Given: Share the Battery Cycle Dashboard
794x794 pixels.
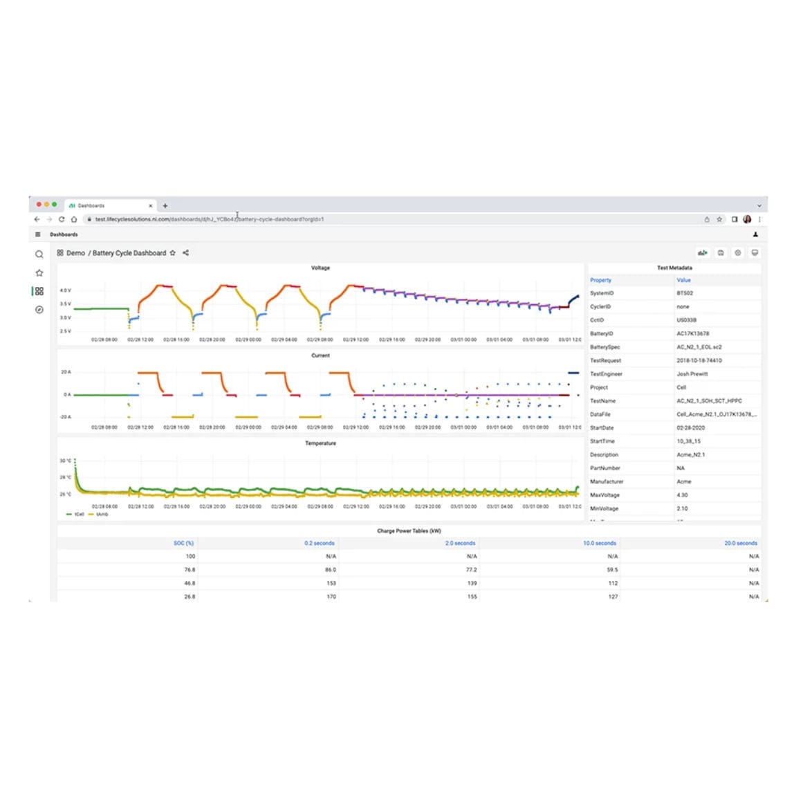Looking at the screenshot, I should point(185,253).
